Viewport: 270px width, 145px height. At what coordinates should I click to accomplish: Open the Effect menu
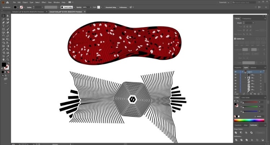44,3
